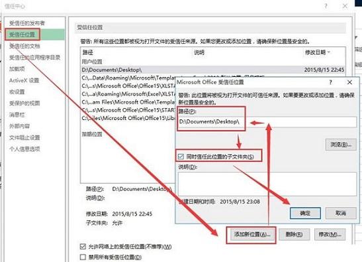
Task: Open 受信任的应用程序目录 sidebar item
Action: coord(34,58)
